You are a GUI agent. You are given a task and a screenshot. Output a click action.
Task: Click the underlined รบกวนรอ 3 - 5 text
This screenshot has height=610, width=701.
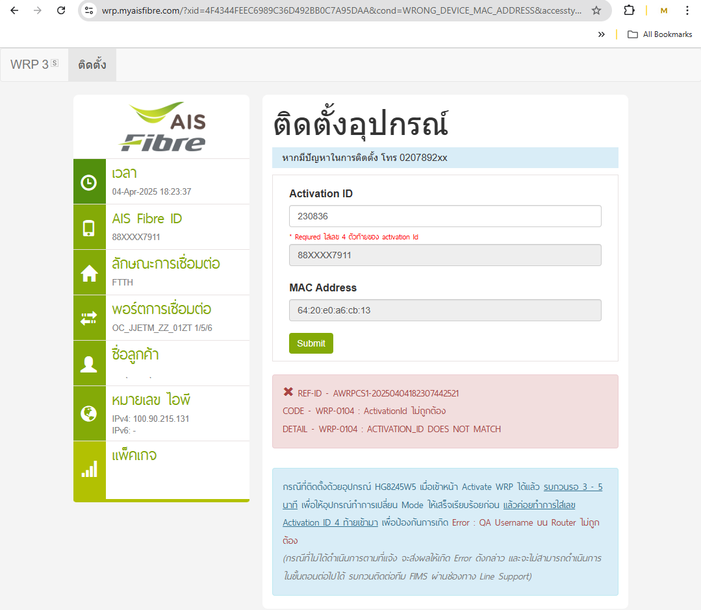[573, 487]
